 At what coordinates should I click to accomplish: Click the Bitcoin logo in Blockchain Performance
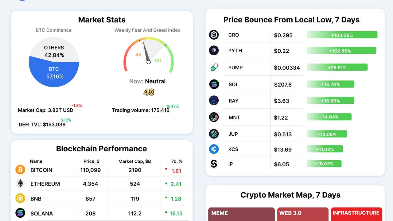(20, 169)
